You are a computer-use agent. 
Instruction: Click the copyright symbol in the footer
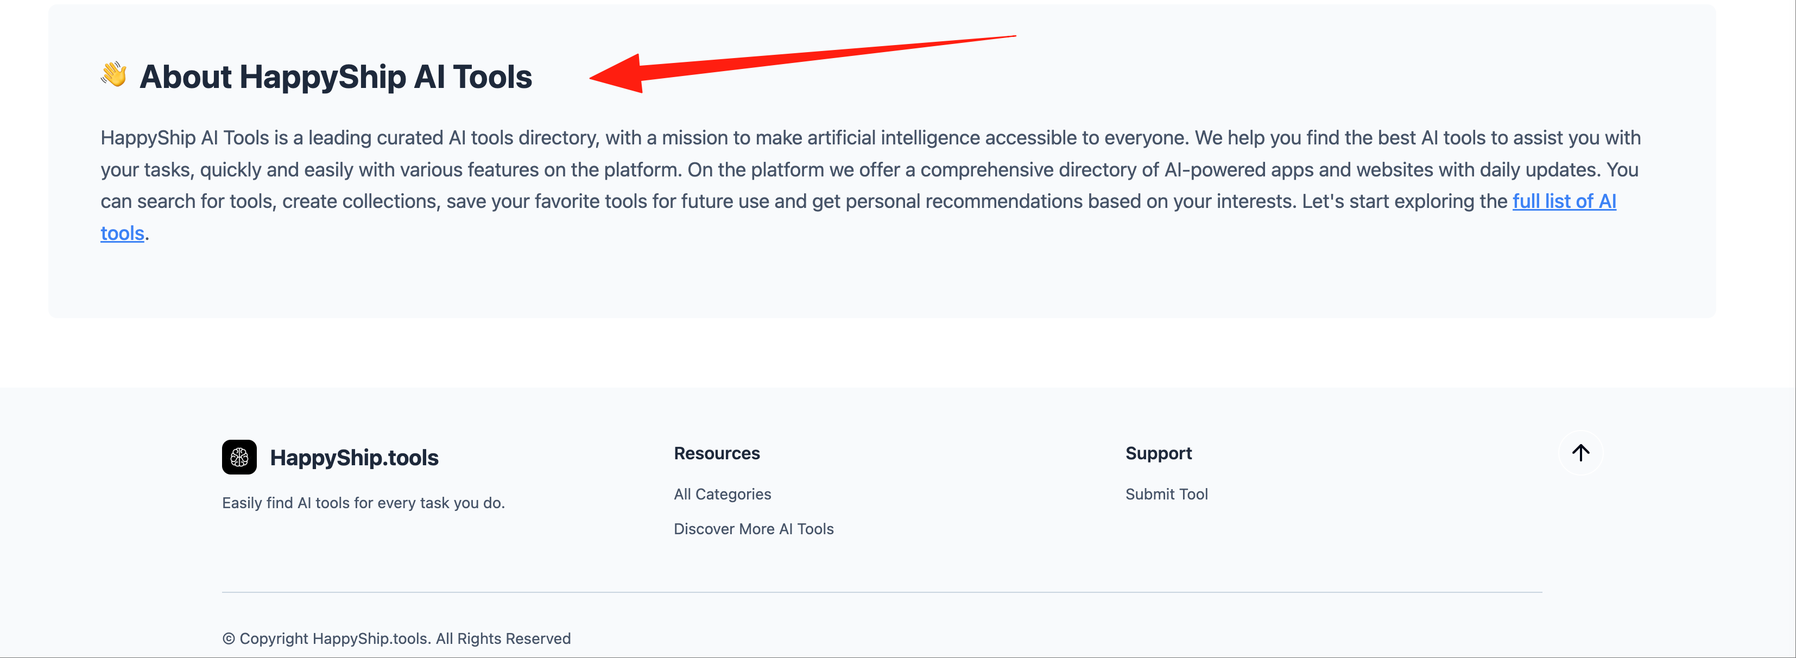pos(229,638)
